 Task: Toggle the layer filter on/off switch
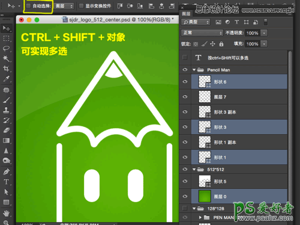pyautogui.click(x=266, y=22)
